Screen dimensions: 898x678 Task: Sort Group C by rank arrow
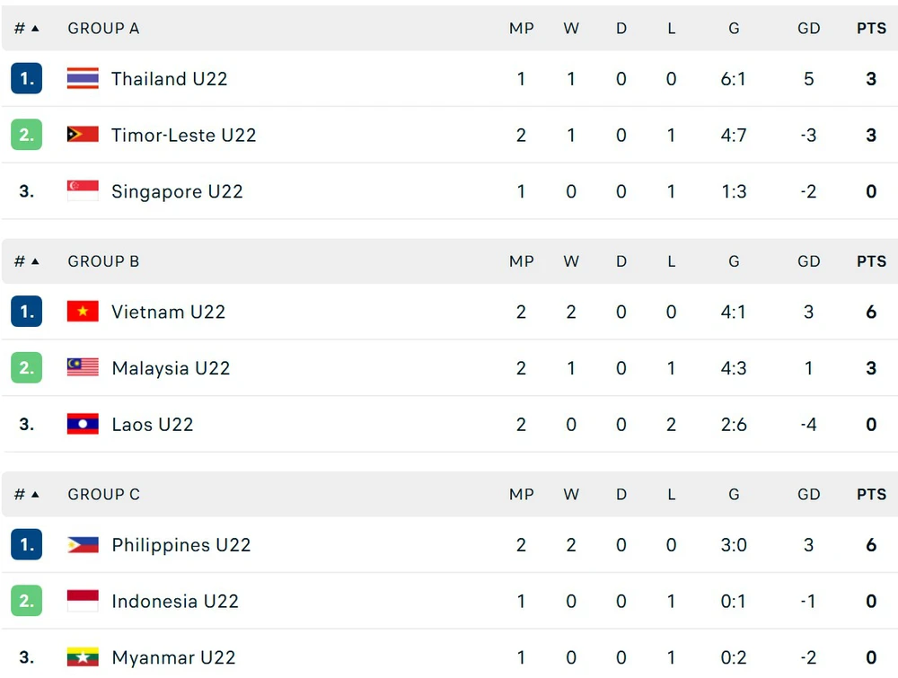tap(35, 495)
